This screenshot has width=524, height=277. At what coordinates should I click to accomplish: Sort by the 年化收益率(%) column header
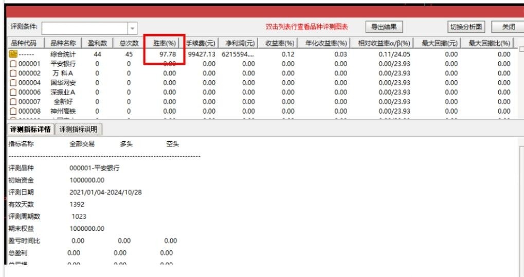pos(326,43)
